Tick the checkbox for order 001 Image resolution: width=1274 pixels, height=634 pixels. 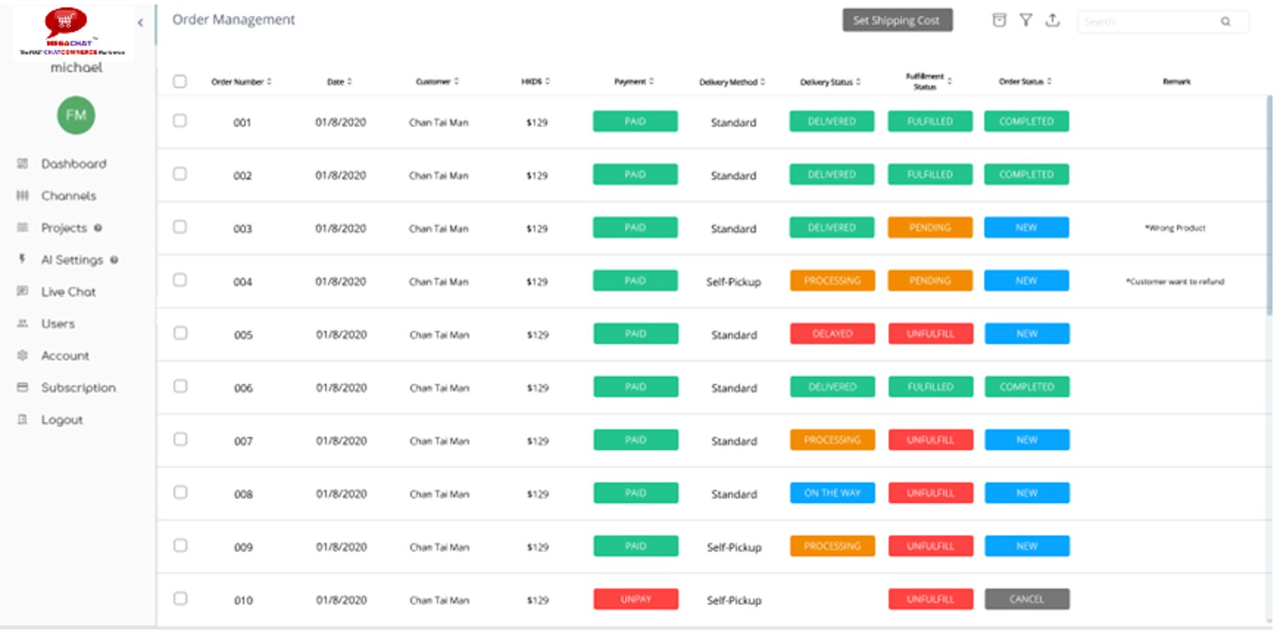[179, 121]
